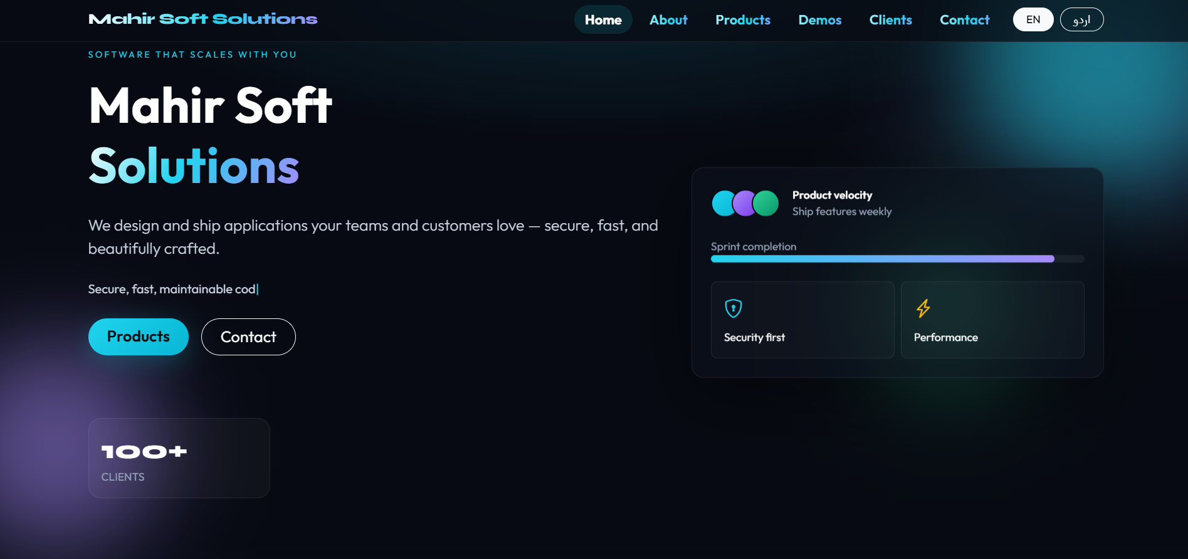Image resolution: width=1188 pixels, height=559 pixels.
Task: Open the Home nav item
Action: pos(603,19)
